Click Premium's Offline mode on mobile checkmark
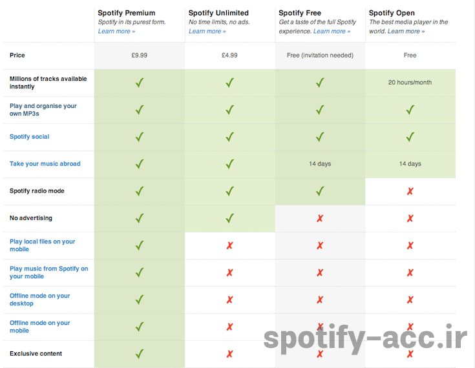 coord(139,327)
